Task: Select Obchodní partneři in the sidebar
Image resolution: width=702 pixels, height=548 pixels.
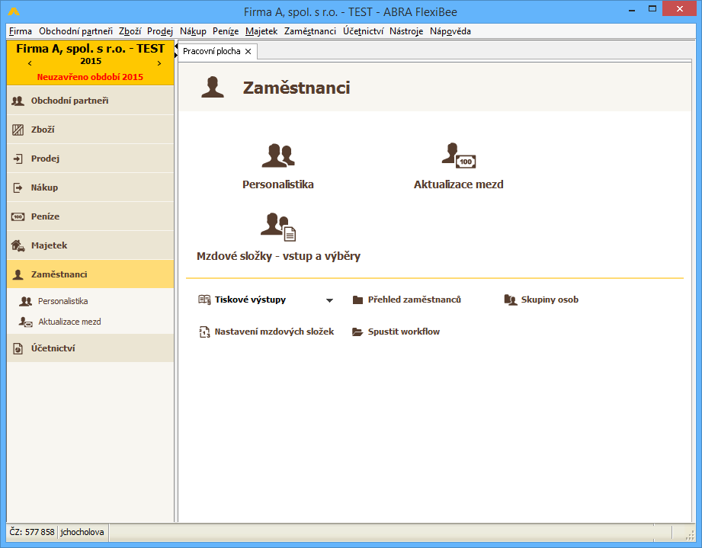Action: (91, 101)
